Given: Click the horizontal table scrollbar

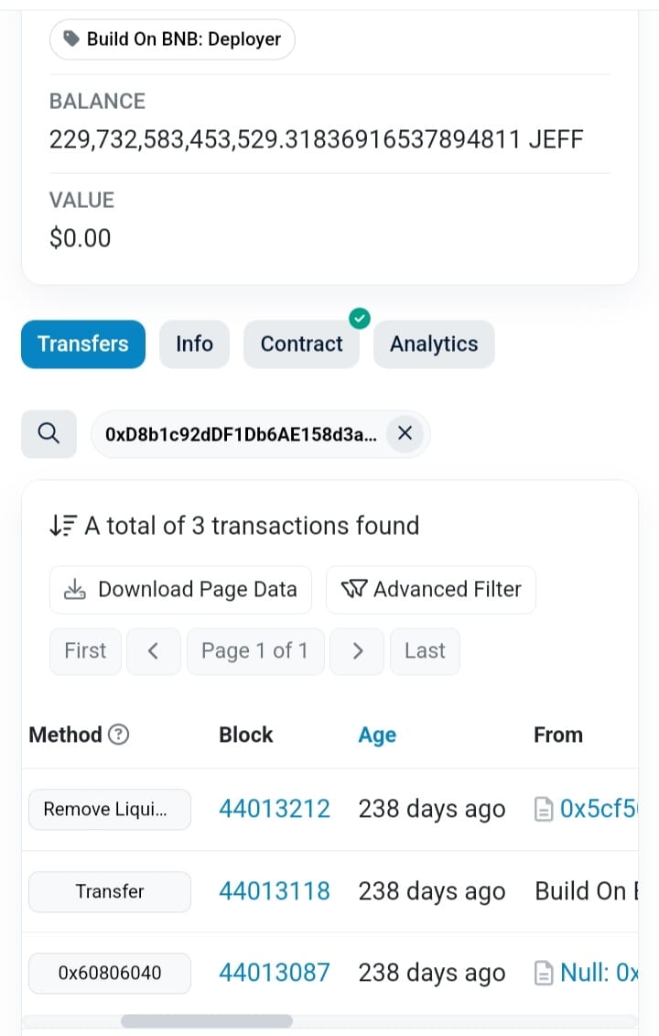Looking at the screenshot, I should point(207,1021).
